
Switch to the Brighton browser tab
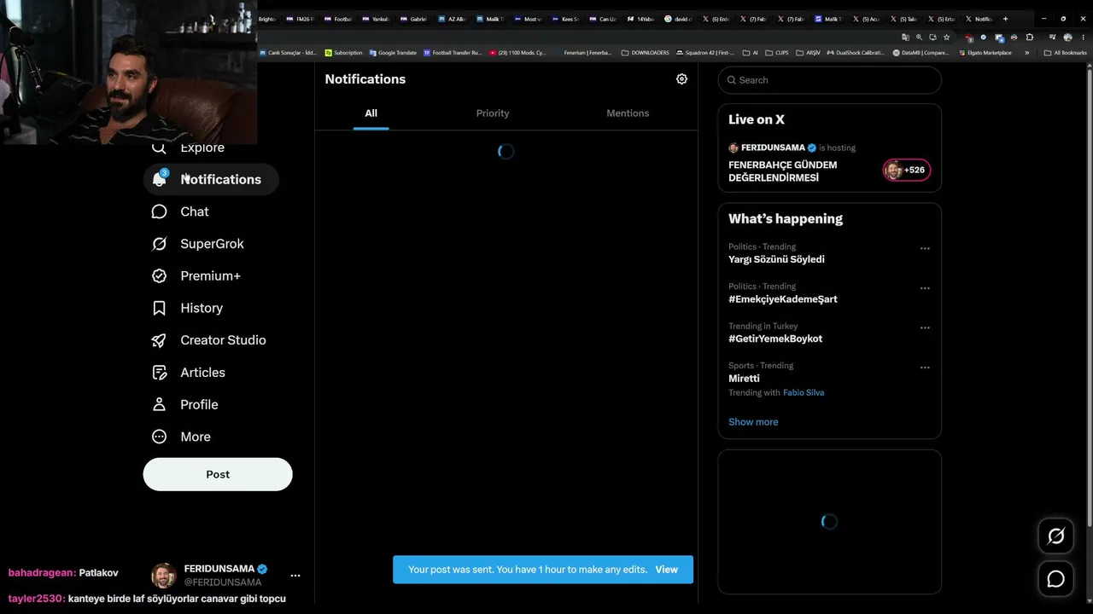click(x=267, y=19)
